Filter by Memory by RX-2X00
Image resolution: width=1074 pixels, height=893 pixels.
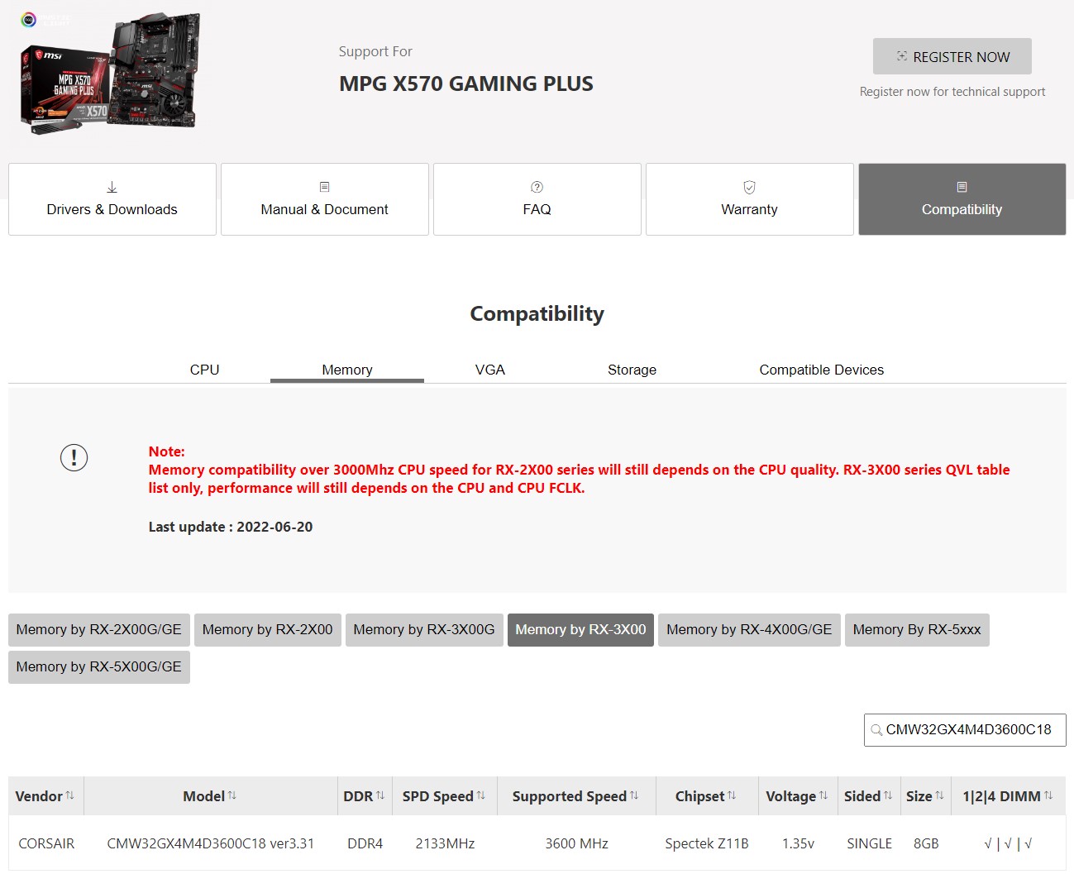pos(268,630)
